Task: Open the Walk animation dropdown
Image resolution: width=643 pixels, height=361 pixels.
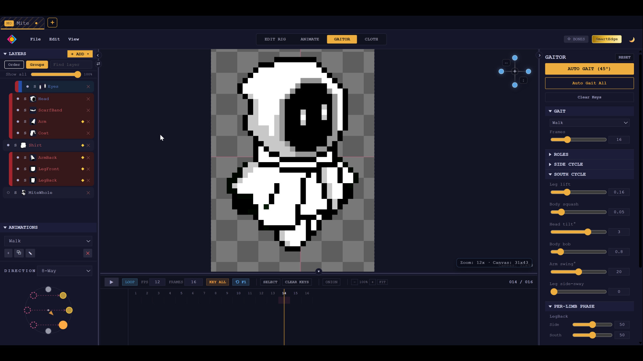Action: coord(48,241)
